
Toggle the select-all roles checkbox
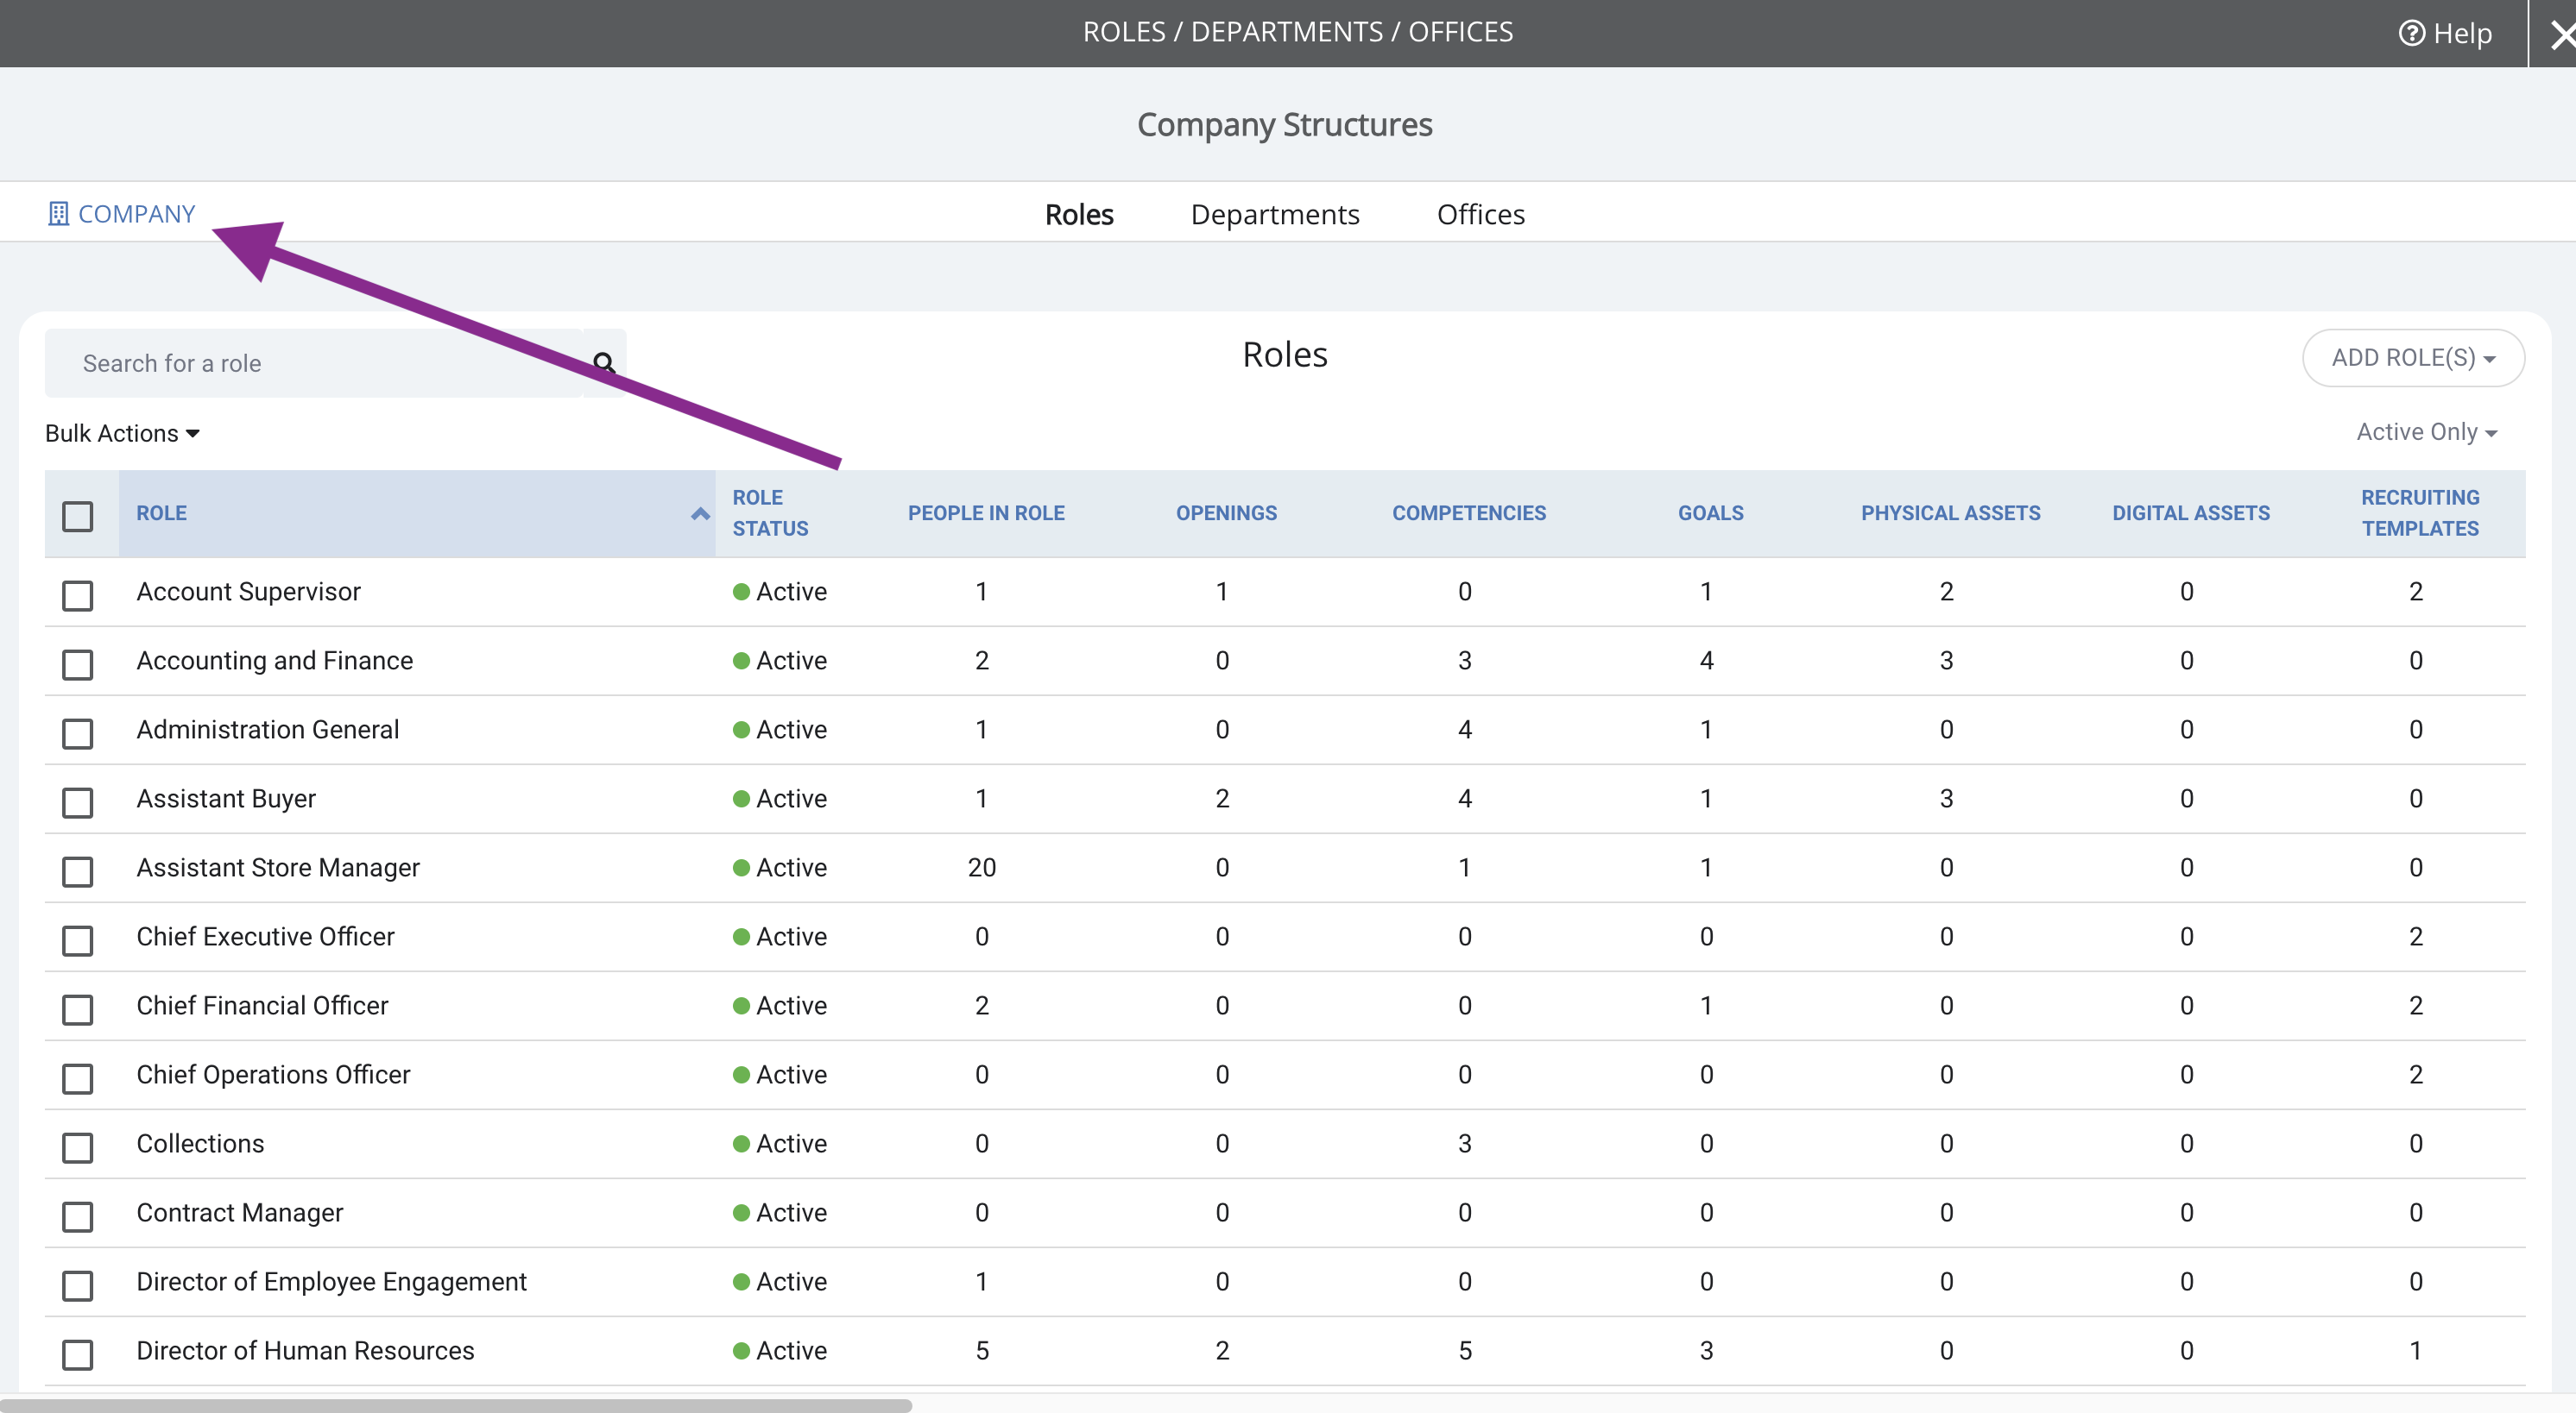77,516
